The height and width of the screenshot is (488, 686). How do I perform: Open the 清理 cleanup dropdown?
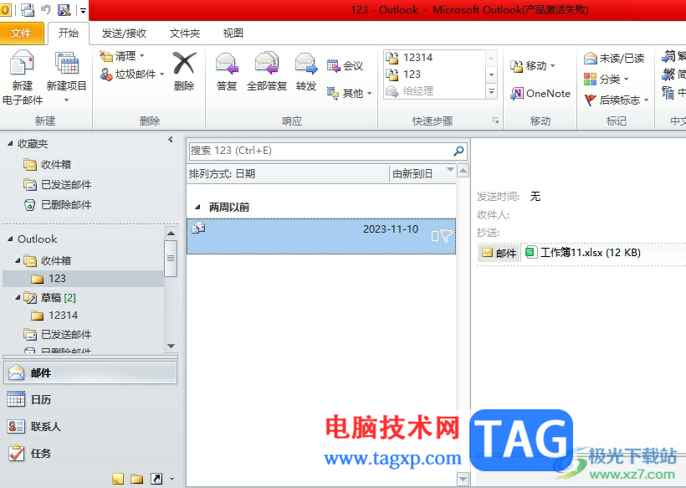tap(122, 55)
